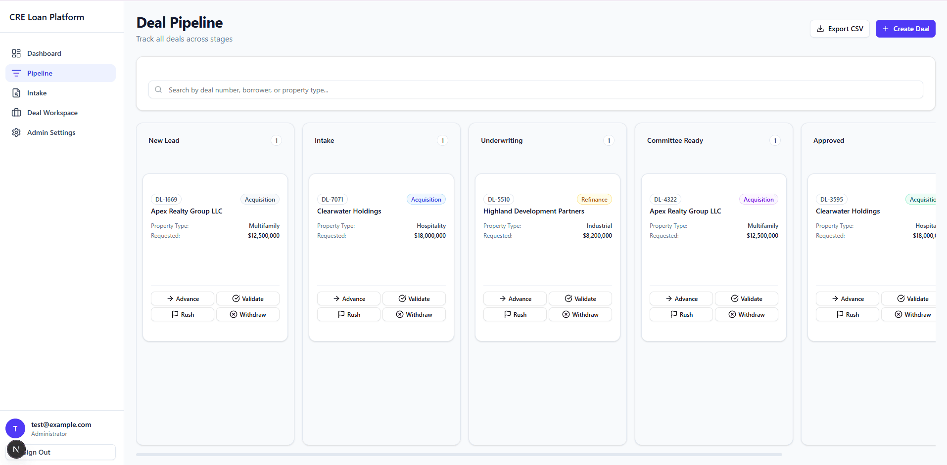Image resolution: width=947 pixels, height=465 pixels.
Task: Click the DL-3595 deal number badge
Action: pos(832,200)
